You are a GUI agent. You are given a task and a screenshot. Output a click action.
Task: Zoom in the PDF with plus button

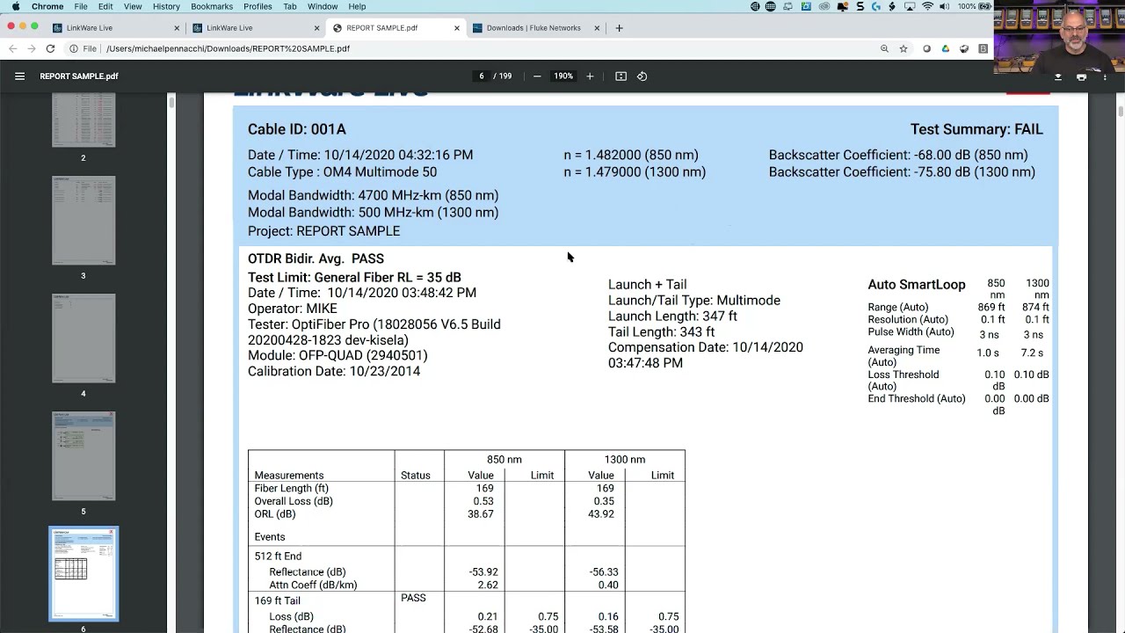590,76
